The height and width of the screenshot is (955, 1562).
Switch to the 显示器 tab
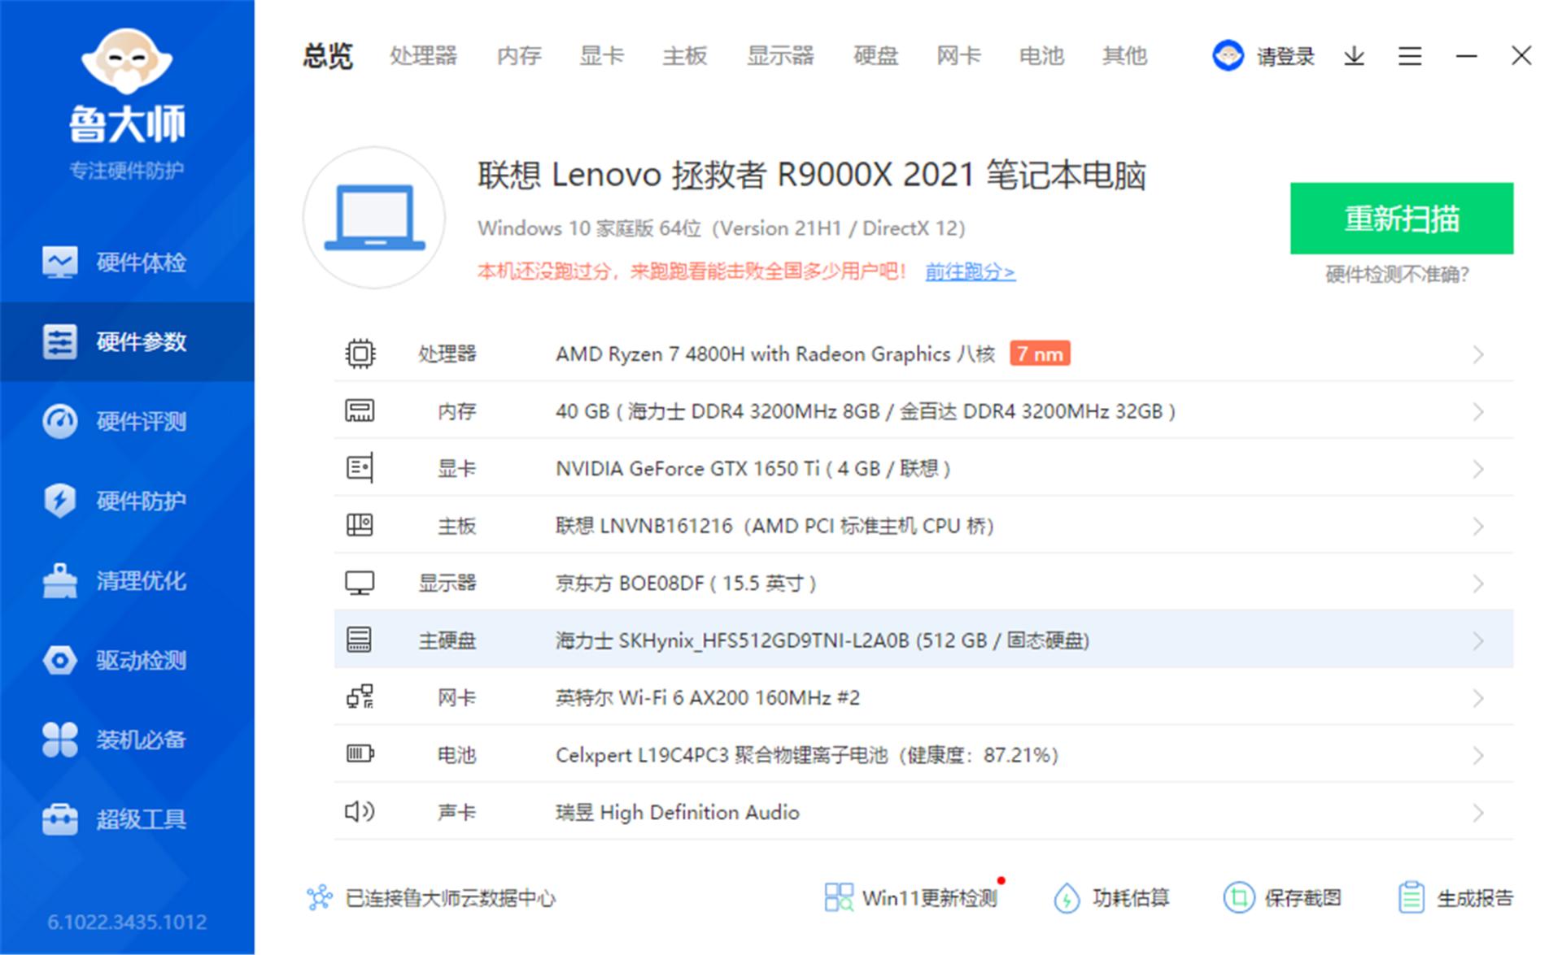tap(780, 55)
